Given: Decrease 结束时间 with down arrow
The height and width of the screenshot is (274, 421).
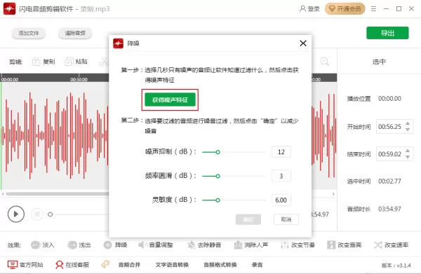Looking at the screenshot, I should pyautogui.click(x=408, y=157).
